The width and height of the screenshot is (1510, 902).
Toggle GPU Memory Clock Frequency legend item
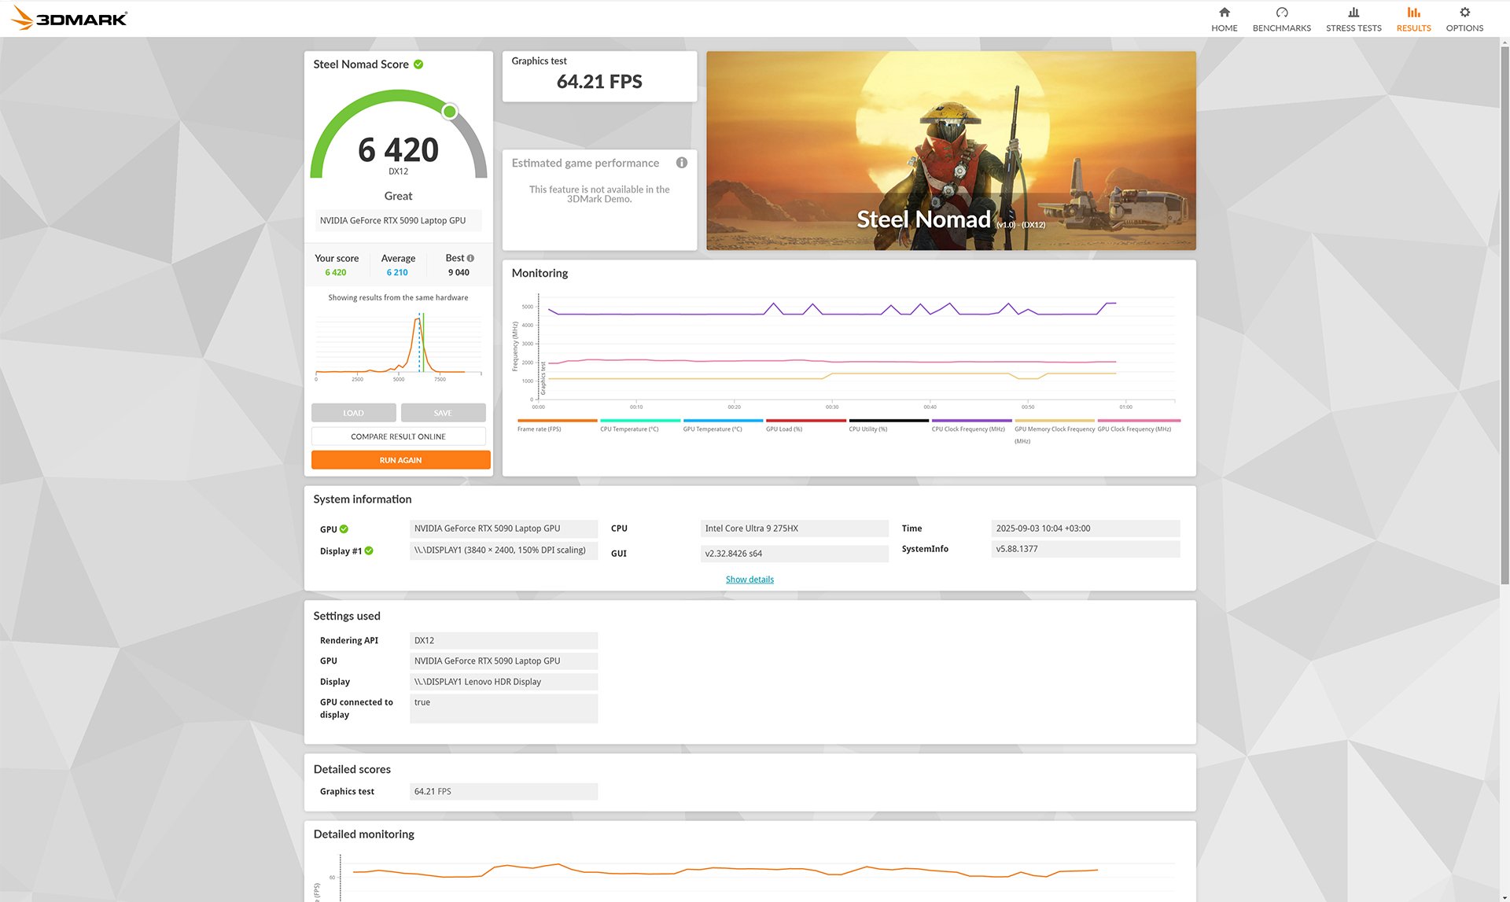[1055, 431]
